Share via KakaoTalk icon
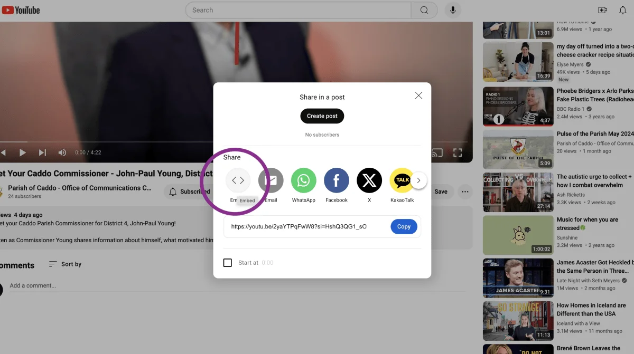Image resolution: width=634 pixels, height=354 pixels. tap(402, 180)
